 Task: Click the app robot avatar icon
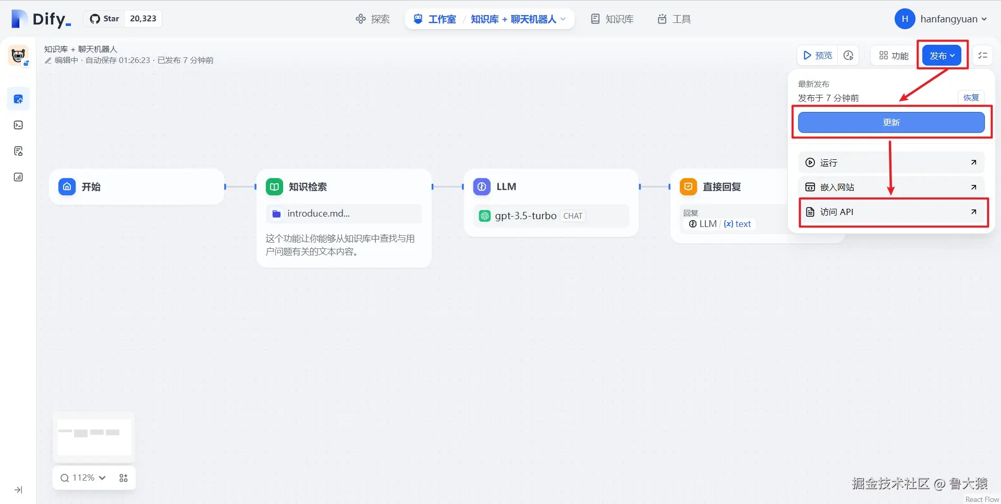point(18,55)
